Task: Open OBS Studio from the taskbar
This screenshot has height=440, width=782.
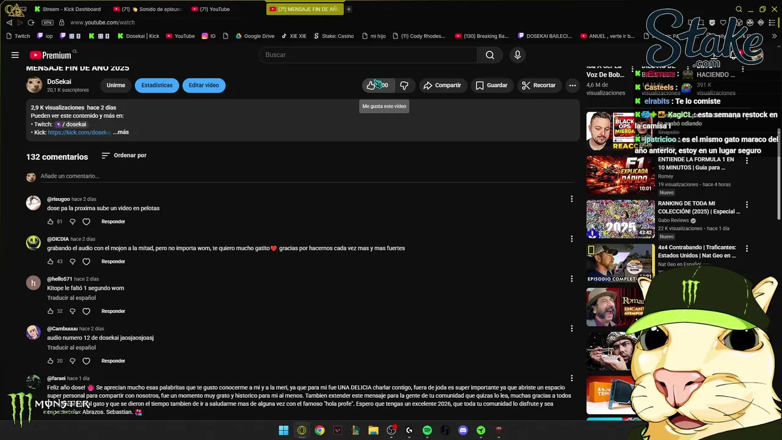Action: pos(391,430)
